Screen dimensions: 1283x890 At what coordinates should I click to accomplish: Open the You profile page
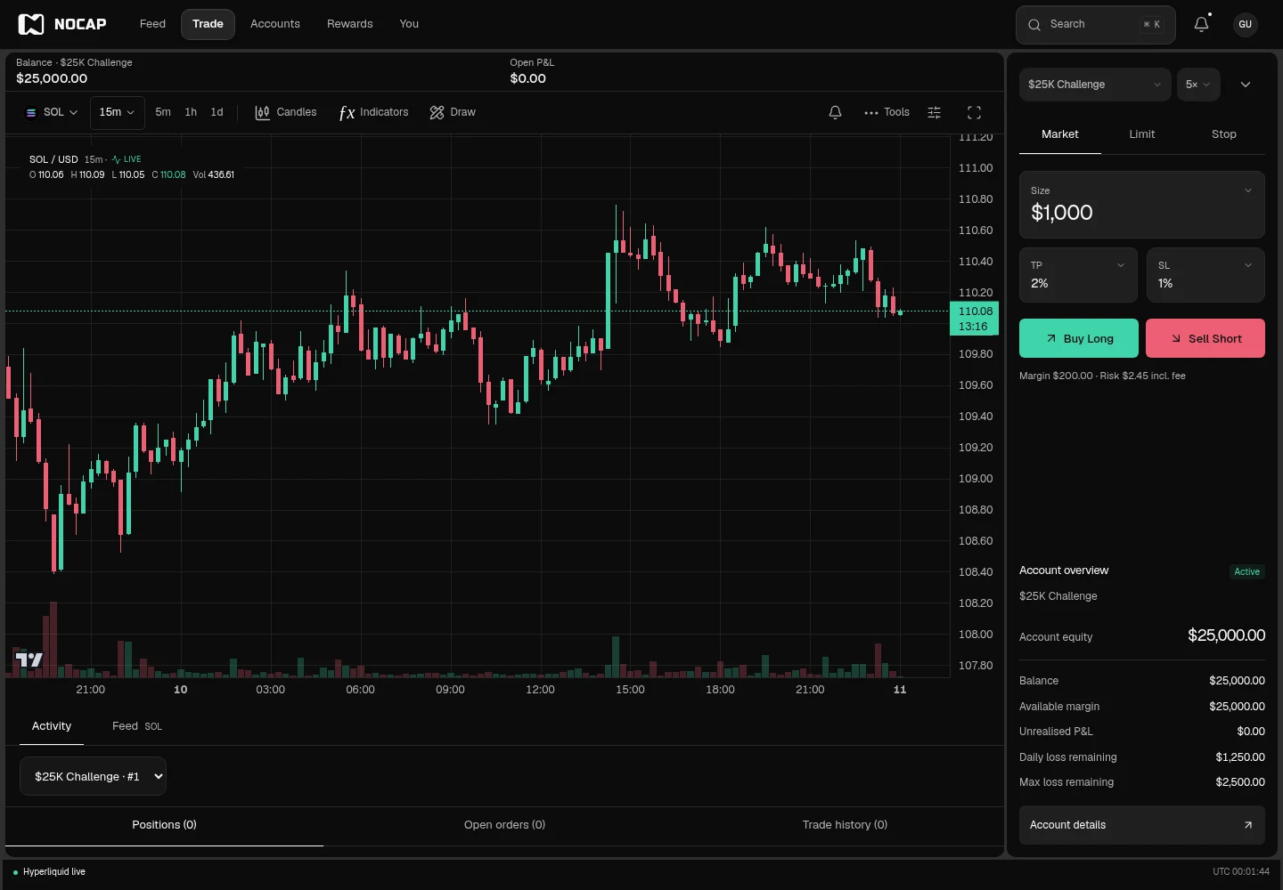pyautogui.click(x=409, y=24)
